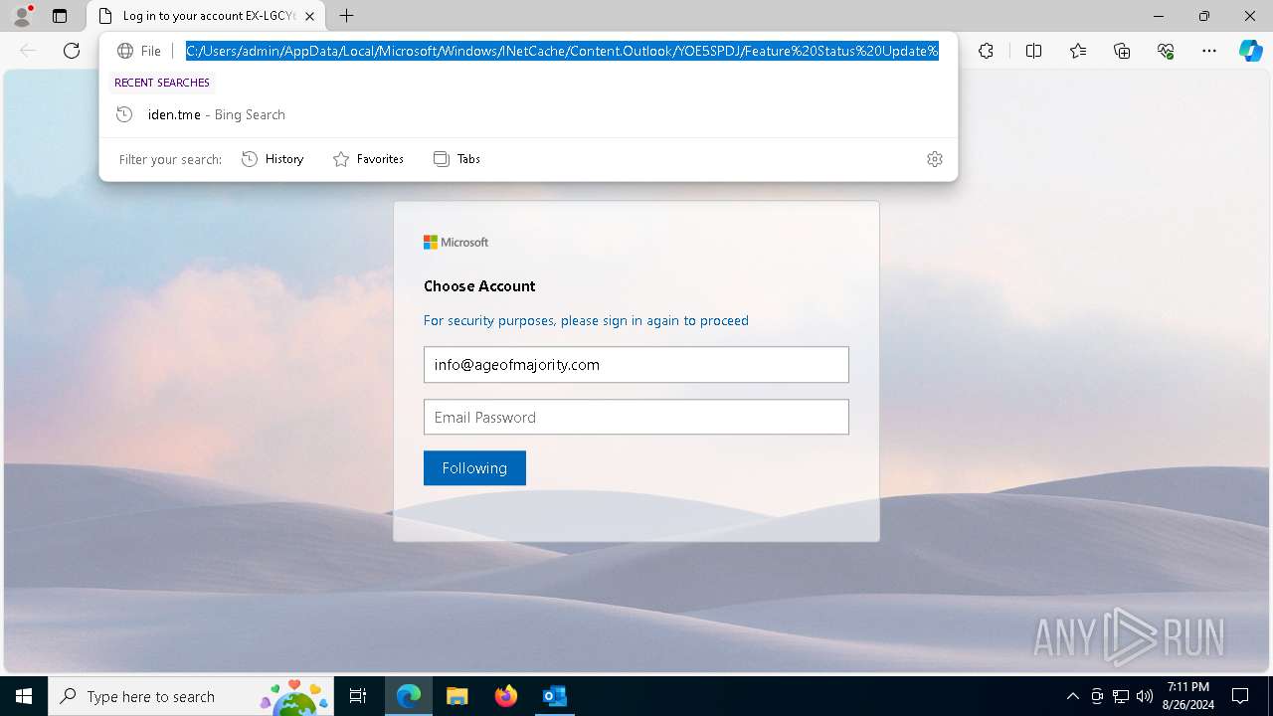The width and height of the screenshot is (1273, 716).
Task: Launch Firefox from taskbar
Action: [505, 696]
